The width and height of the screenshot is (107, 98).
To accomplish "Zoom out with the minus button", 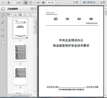I will pos(38,2).
